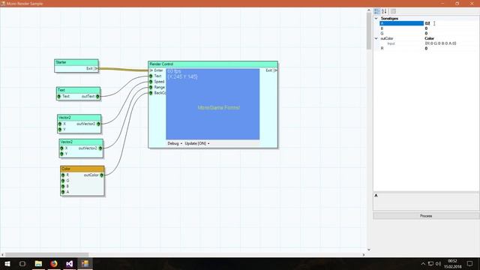Viewport: 480px width, 270px height.
Task: Select the orange Color node header
Action: tap(82, 169)
